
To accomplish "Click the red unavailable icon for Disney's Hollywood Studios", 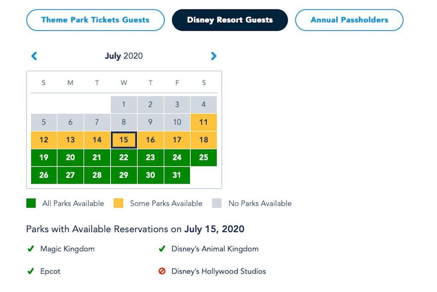I will 162,271.
